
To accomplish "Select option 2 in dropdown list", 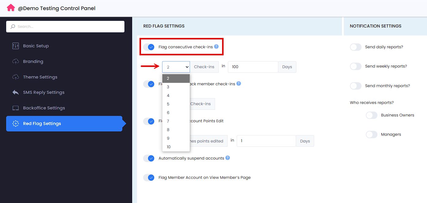I will (176, 78).
